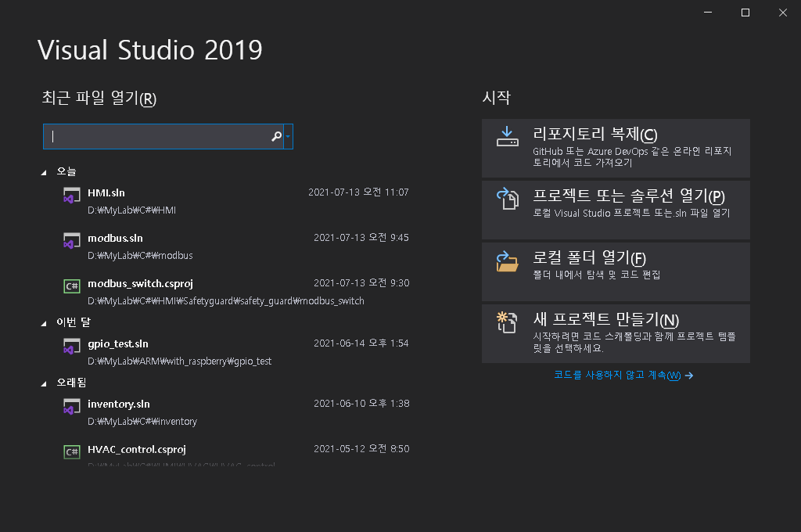The width and height of the screenshot is (801, 532).
Task: Click timestamp 2021-07-13 오전 9:45
Action: (361, 238)
